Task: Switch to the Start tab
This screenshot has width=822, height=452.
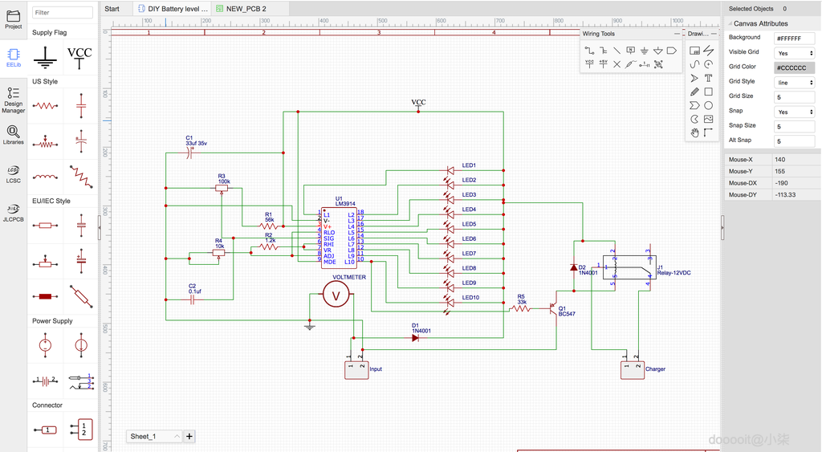Action: 112,9
